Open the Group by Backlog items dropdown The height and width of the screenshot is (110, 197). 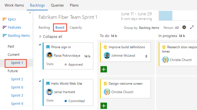coord(149,28)
